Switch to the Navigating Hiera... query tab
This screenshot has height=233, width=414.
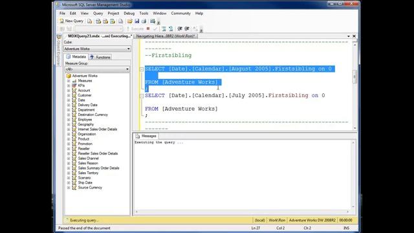coord(166,36)
